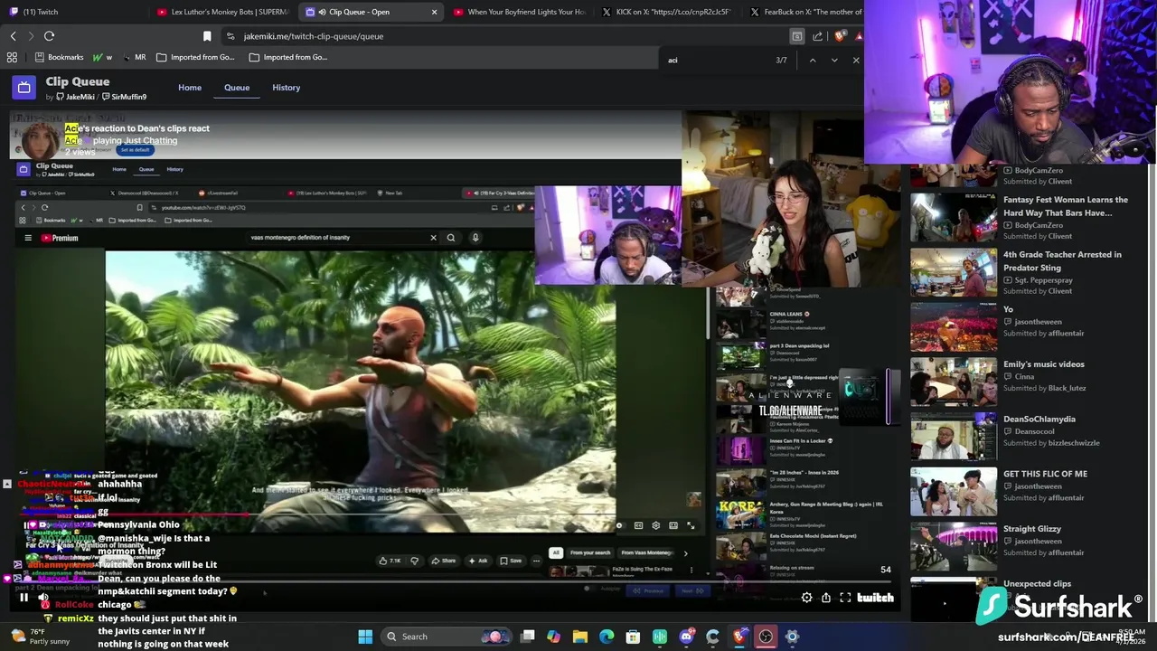Close the Clip Queue - Open tab
The width and height of the screenshot is (1157, 651).
click(x=435, y=12)
